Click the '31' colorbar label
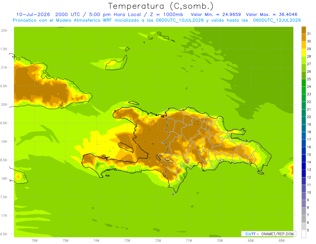Viewport: 316px width, 244px height. click(x=309, y=34)
